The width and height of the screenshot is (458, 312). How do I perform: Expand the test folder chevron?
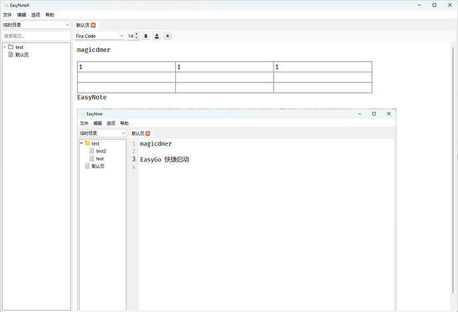point(5,47)
